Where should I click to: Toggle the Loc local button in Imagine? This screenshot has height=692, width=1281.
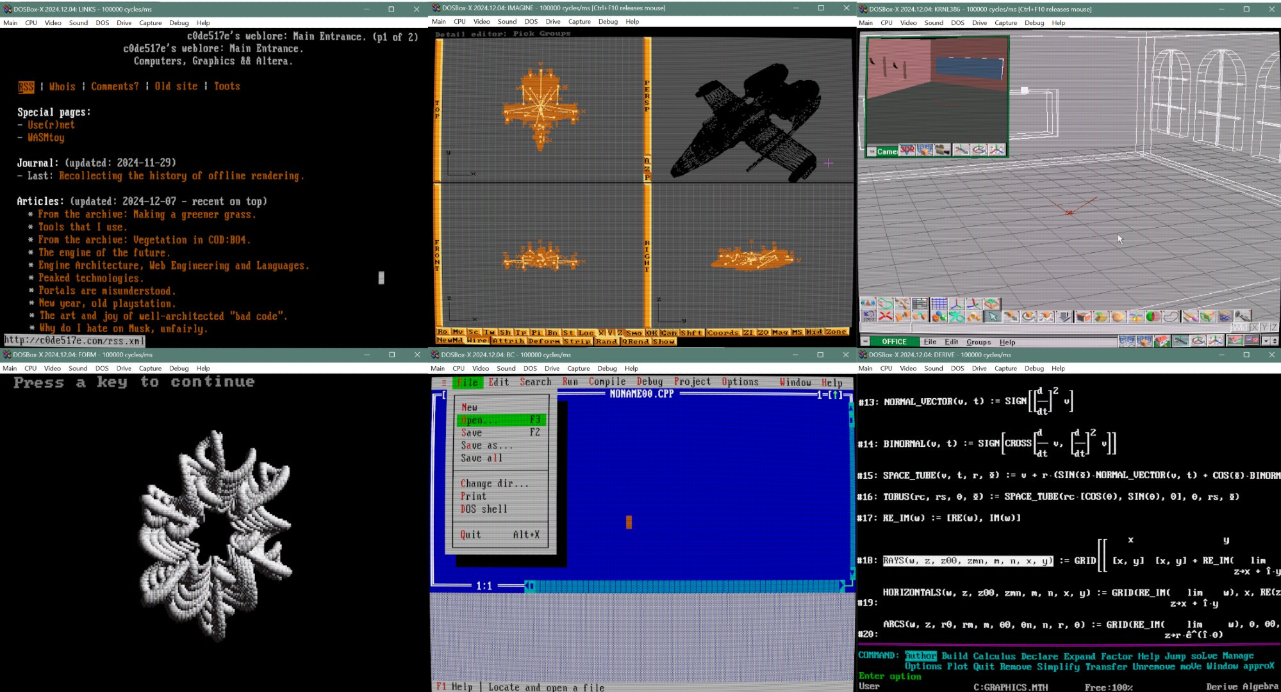586,332
